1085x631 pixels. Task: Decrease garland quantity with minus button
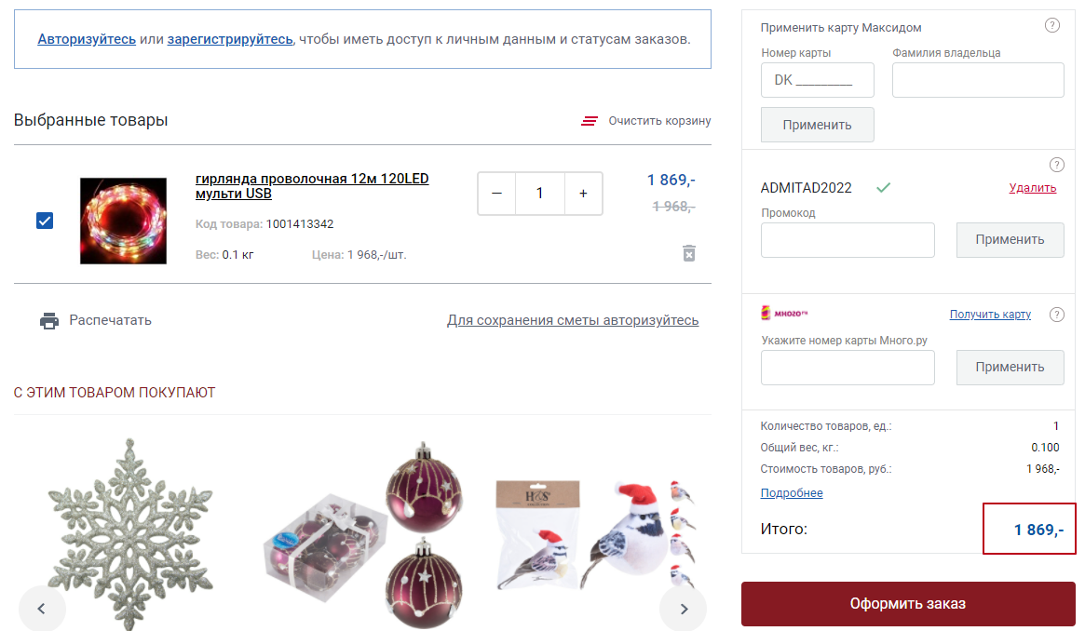(x=496, y=194)
